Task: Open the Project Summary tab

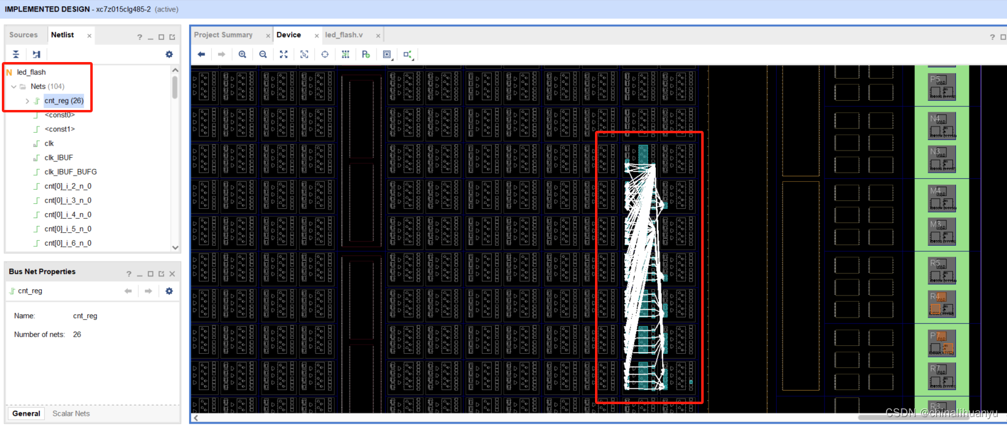Action: [x=224, y=35]
